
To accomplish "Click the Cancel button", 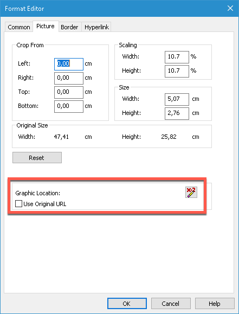I will click(171, 304).
